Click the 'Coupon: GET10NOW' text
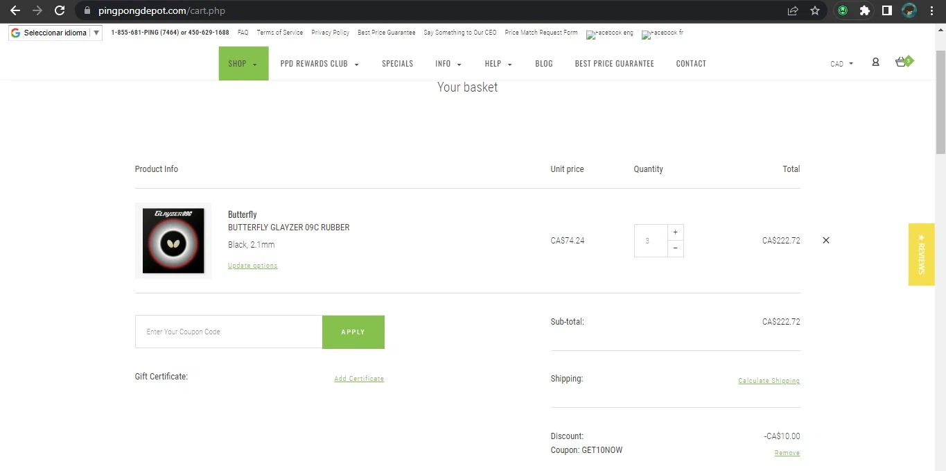Image resolution: width=946 pixels, height=471 pixels. click(586, 450)
